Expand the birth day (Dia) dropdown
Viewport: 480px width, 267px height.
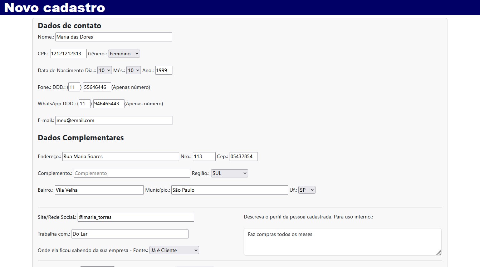pos(104,70)
